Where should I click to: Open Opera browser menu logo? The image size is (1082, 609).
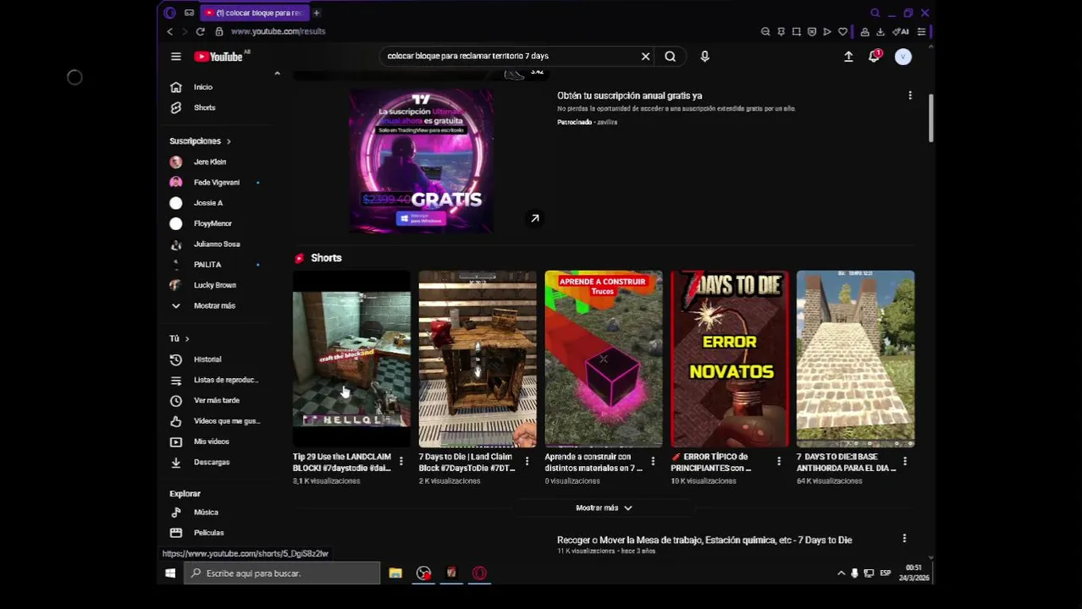point(169,13)
